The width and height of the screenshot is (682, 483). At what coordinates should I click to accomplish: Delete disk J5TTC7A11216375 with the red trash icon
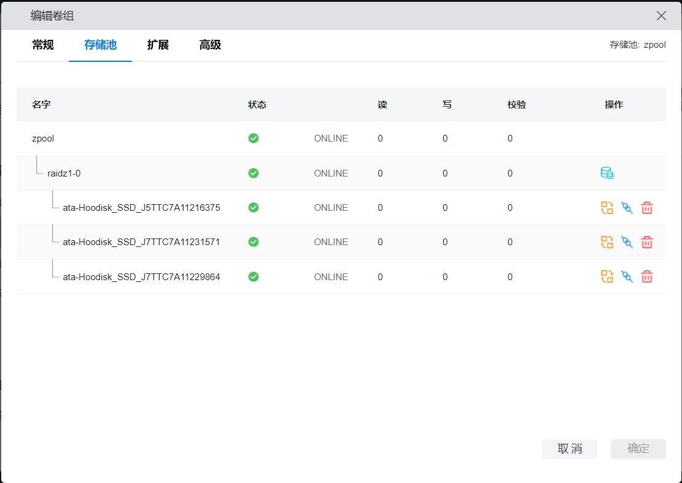pos(646,208)
